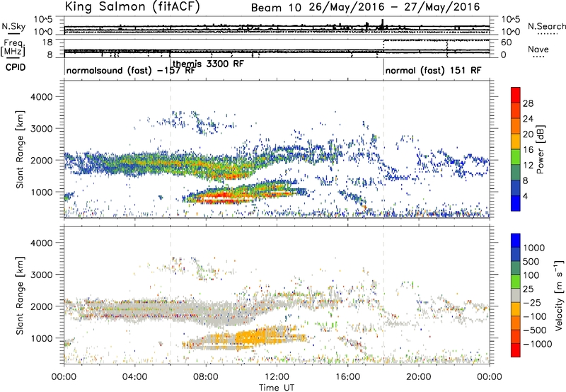The image size is (566, 392).
Task: Click the '04:00' time tick label
Action: point(134,377)
